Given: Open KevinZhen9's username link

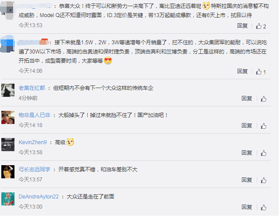Looking at the screenshot, I should click(33, 142).
